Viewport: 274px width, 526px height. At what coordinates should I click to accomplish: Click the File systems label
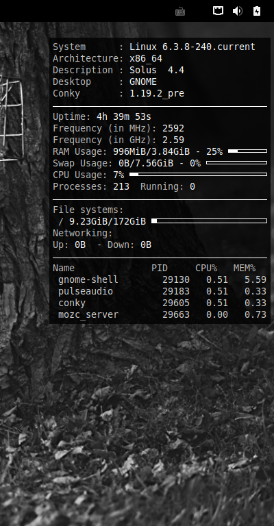(x=88, y=210)
